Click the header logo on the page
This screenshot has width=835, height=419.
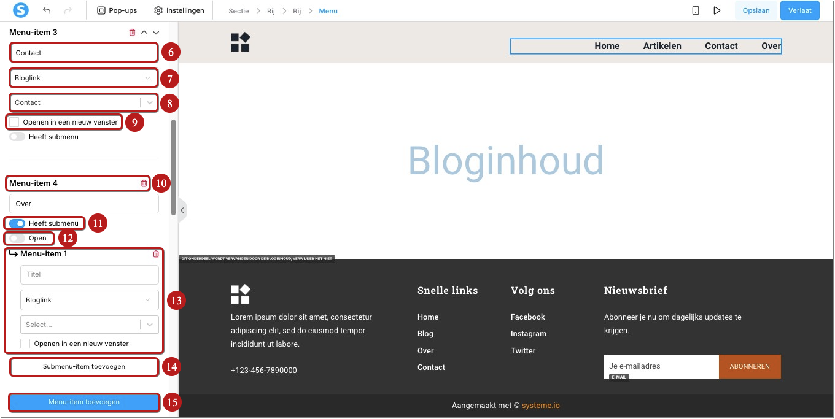(x=241, y=42)
